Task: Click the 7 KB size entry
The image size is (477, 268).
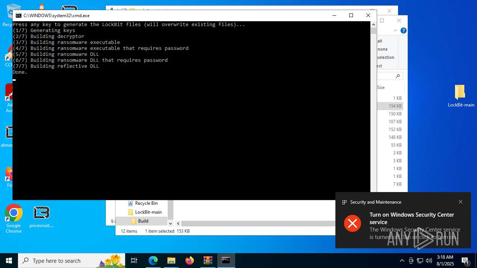Action: [397, 184]
